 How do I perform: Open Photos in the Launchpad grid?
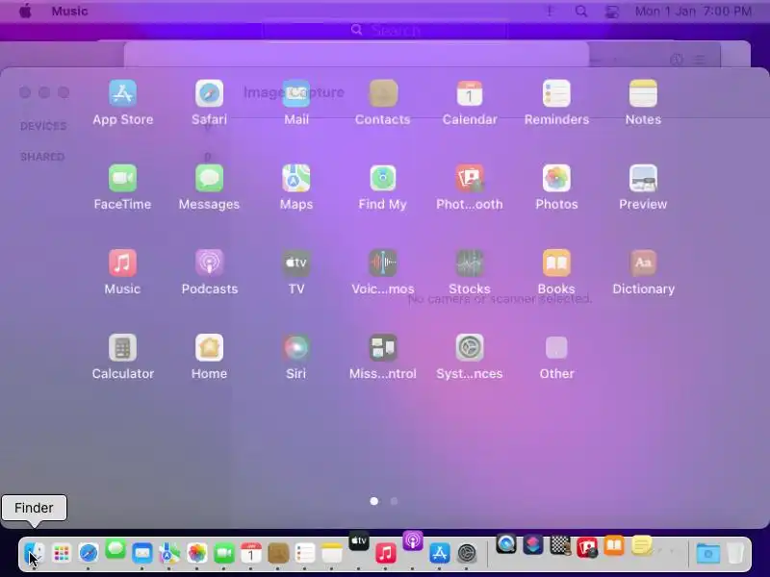[x=556, y=178]
